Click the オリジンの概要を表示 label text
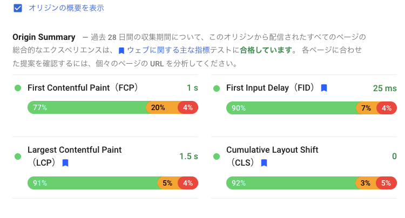The width and height of the screenshot is (405, 218). click(x=66, y=8)
